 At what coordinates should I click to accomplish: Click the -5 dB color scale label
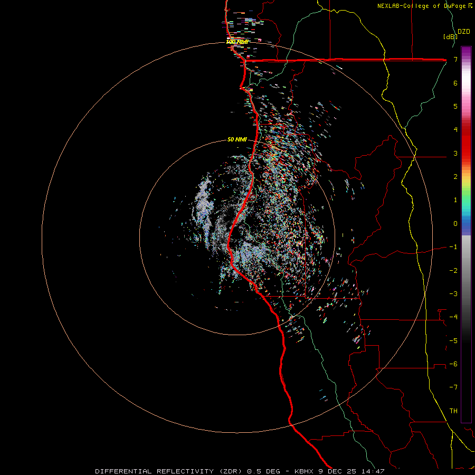point(453,341)
